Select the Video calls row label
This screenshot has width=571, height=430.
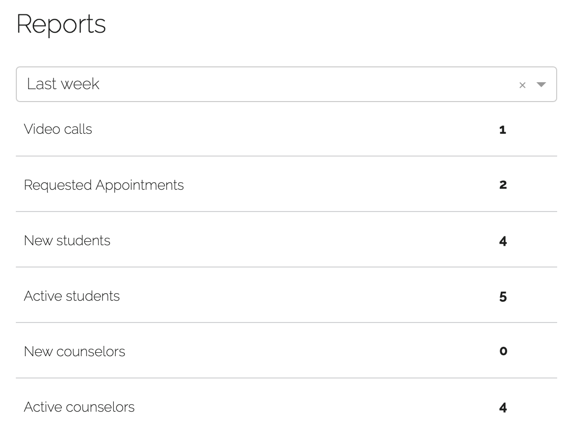(58, 129)
